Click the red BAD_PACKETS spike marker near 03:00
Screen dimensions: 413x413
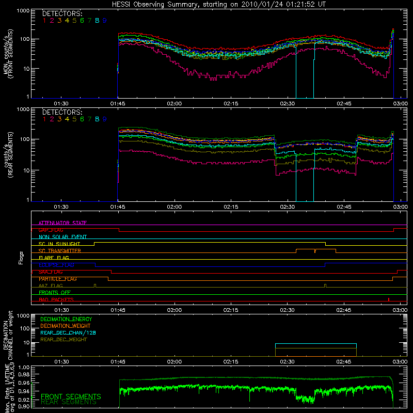pos(389,299)
